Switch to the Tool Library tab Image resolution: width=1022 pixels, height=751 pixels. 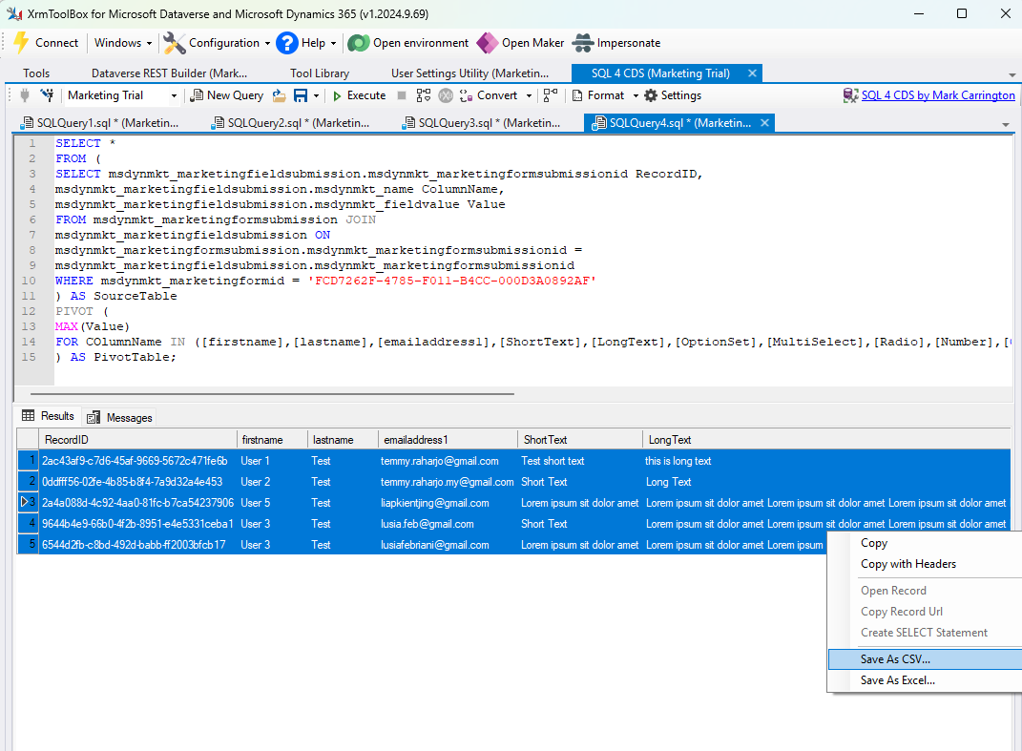pos(320,73)
